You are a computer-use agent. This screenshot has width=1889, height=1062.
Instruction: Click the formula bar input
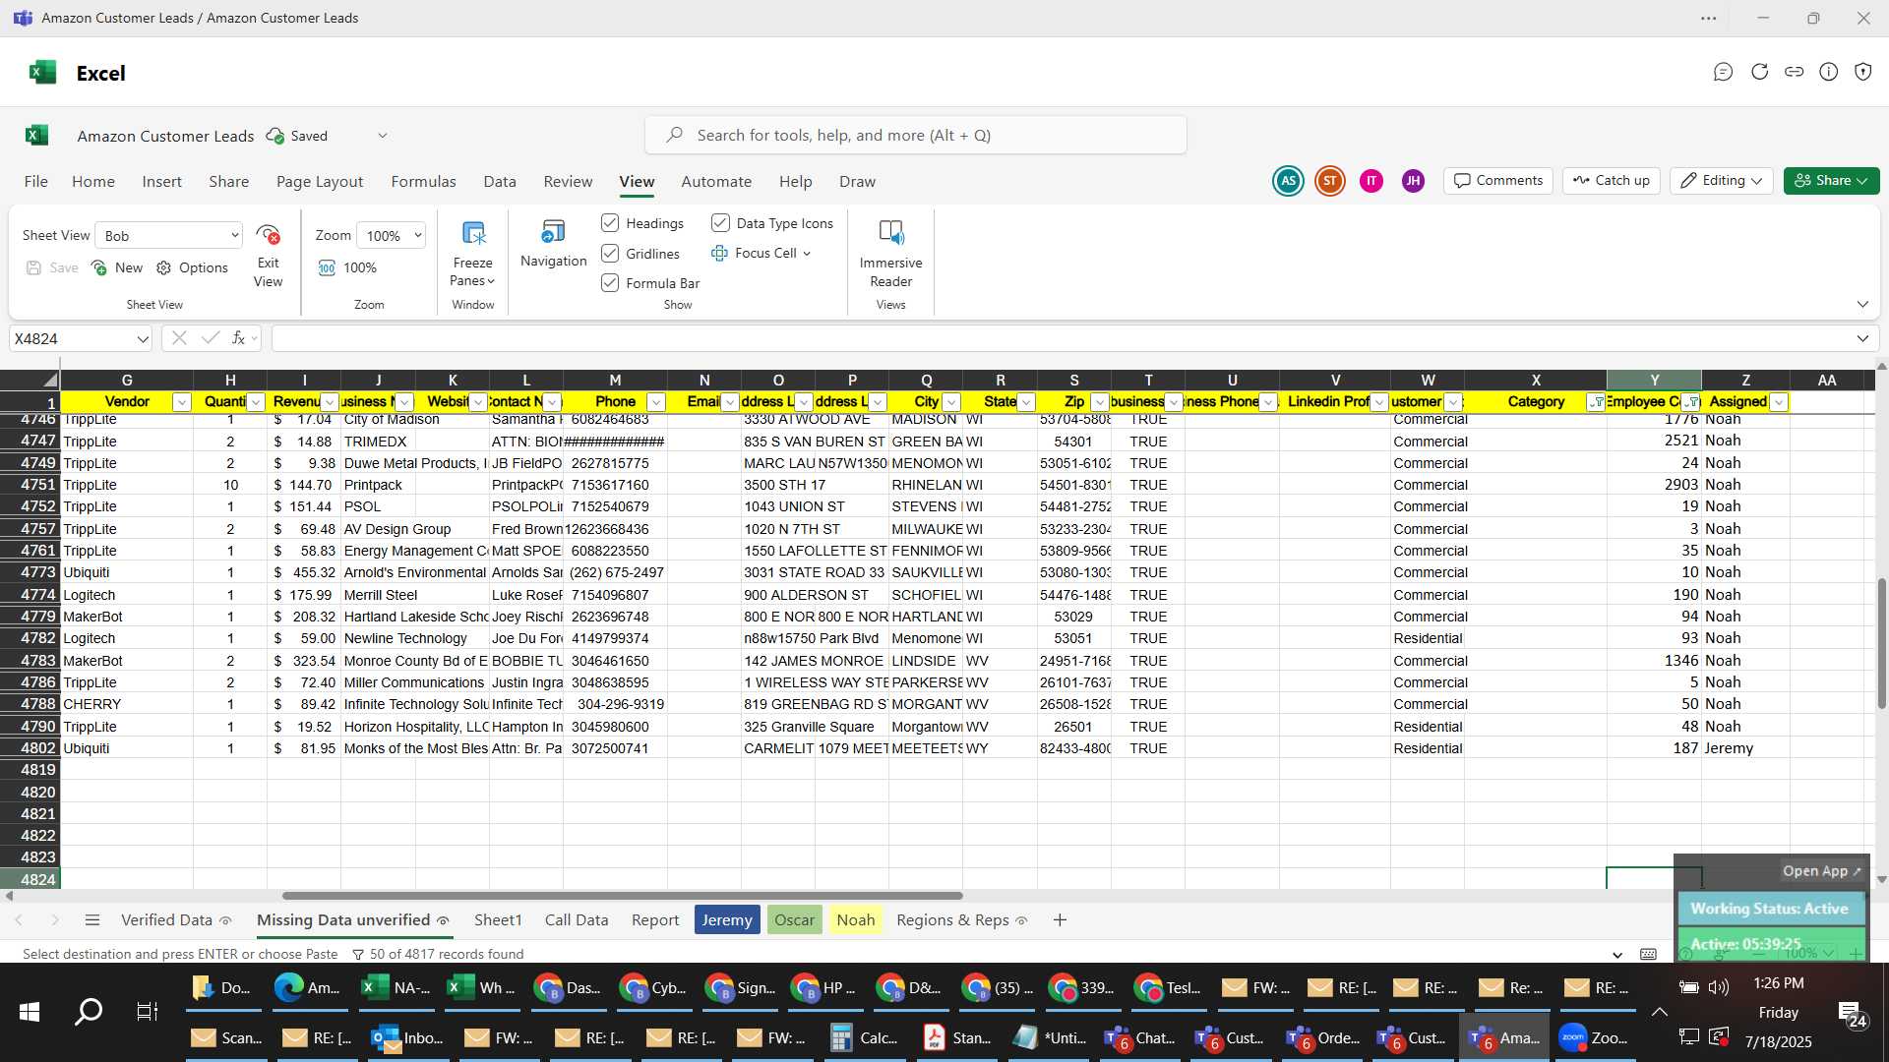[1063, 339]
